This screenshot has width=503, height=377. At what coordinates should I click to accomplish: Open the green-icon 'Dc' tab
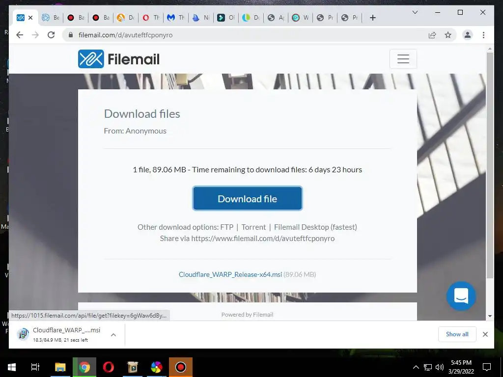pos(251,18)
